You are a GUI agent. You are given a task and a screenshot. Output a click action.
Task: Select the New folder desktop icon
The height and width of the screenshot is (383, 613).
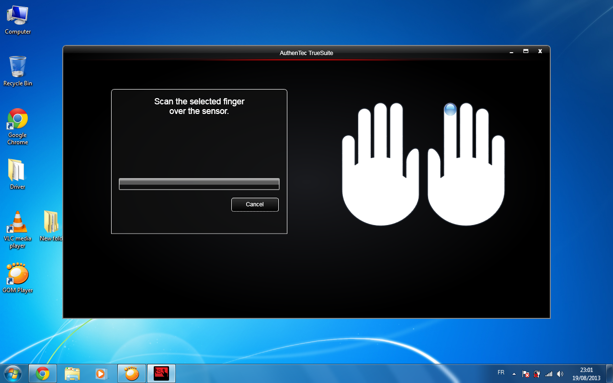click(x=51, y=226)
